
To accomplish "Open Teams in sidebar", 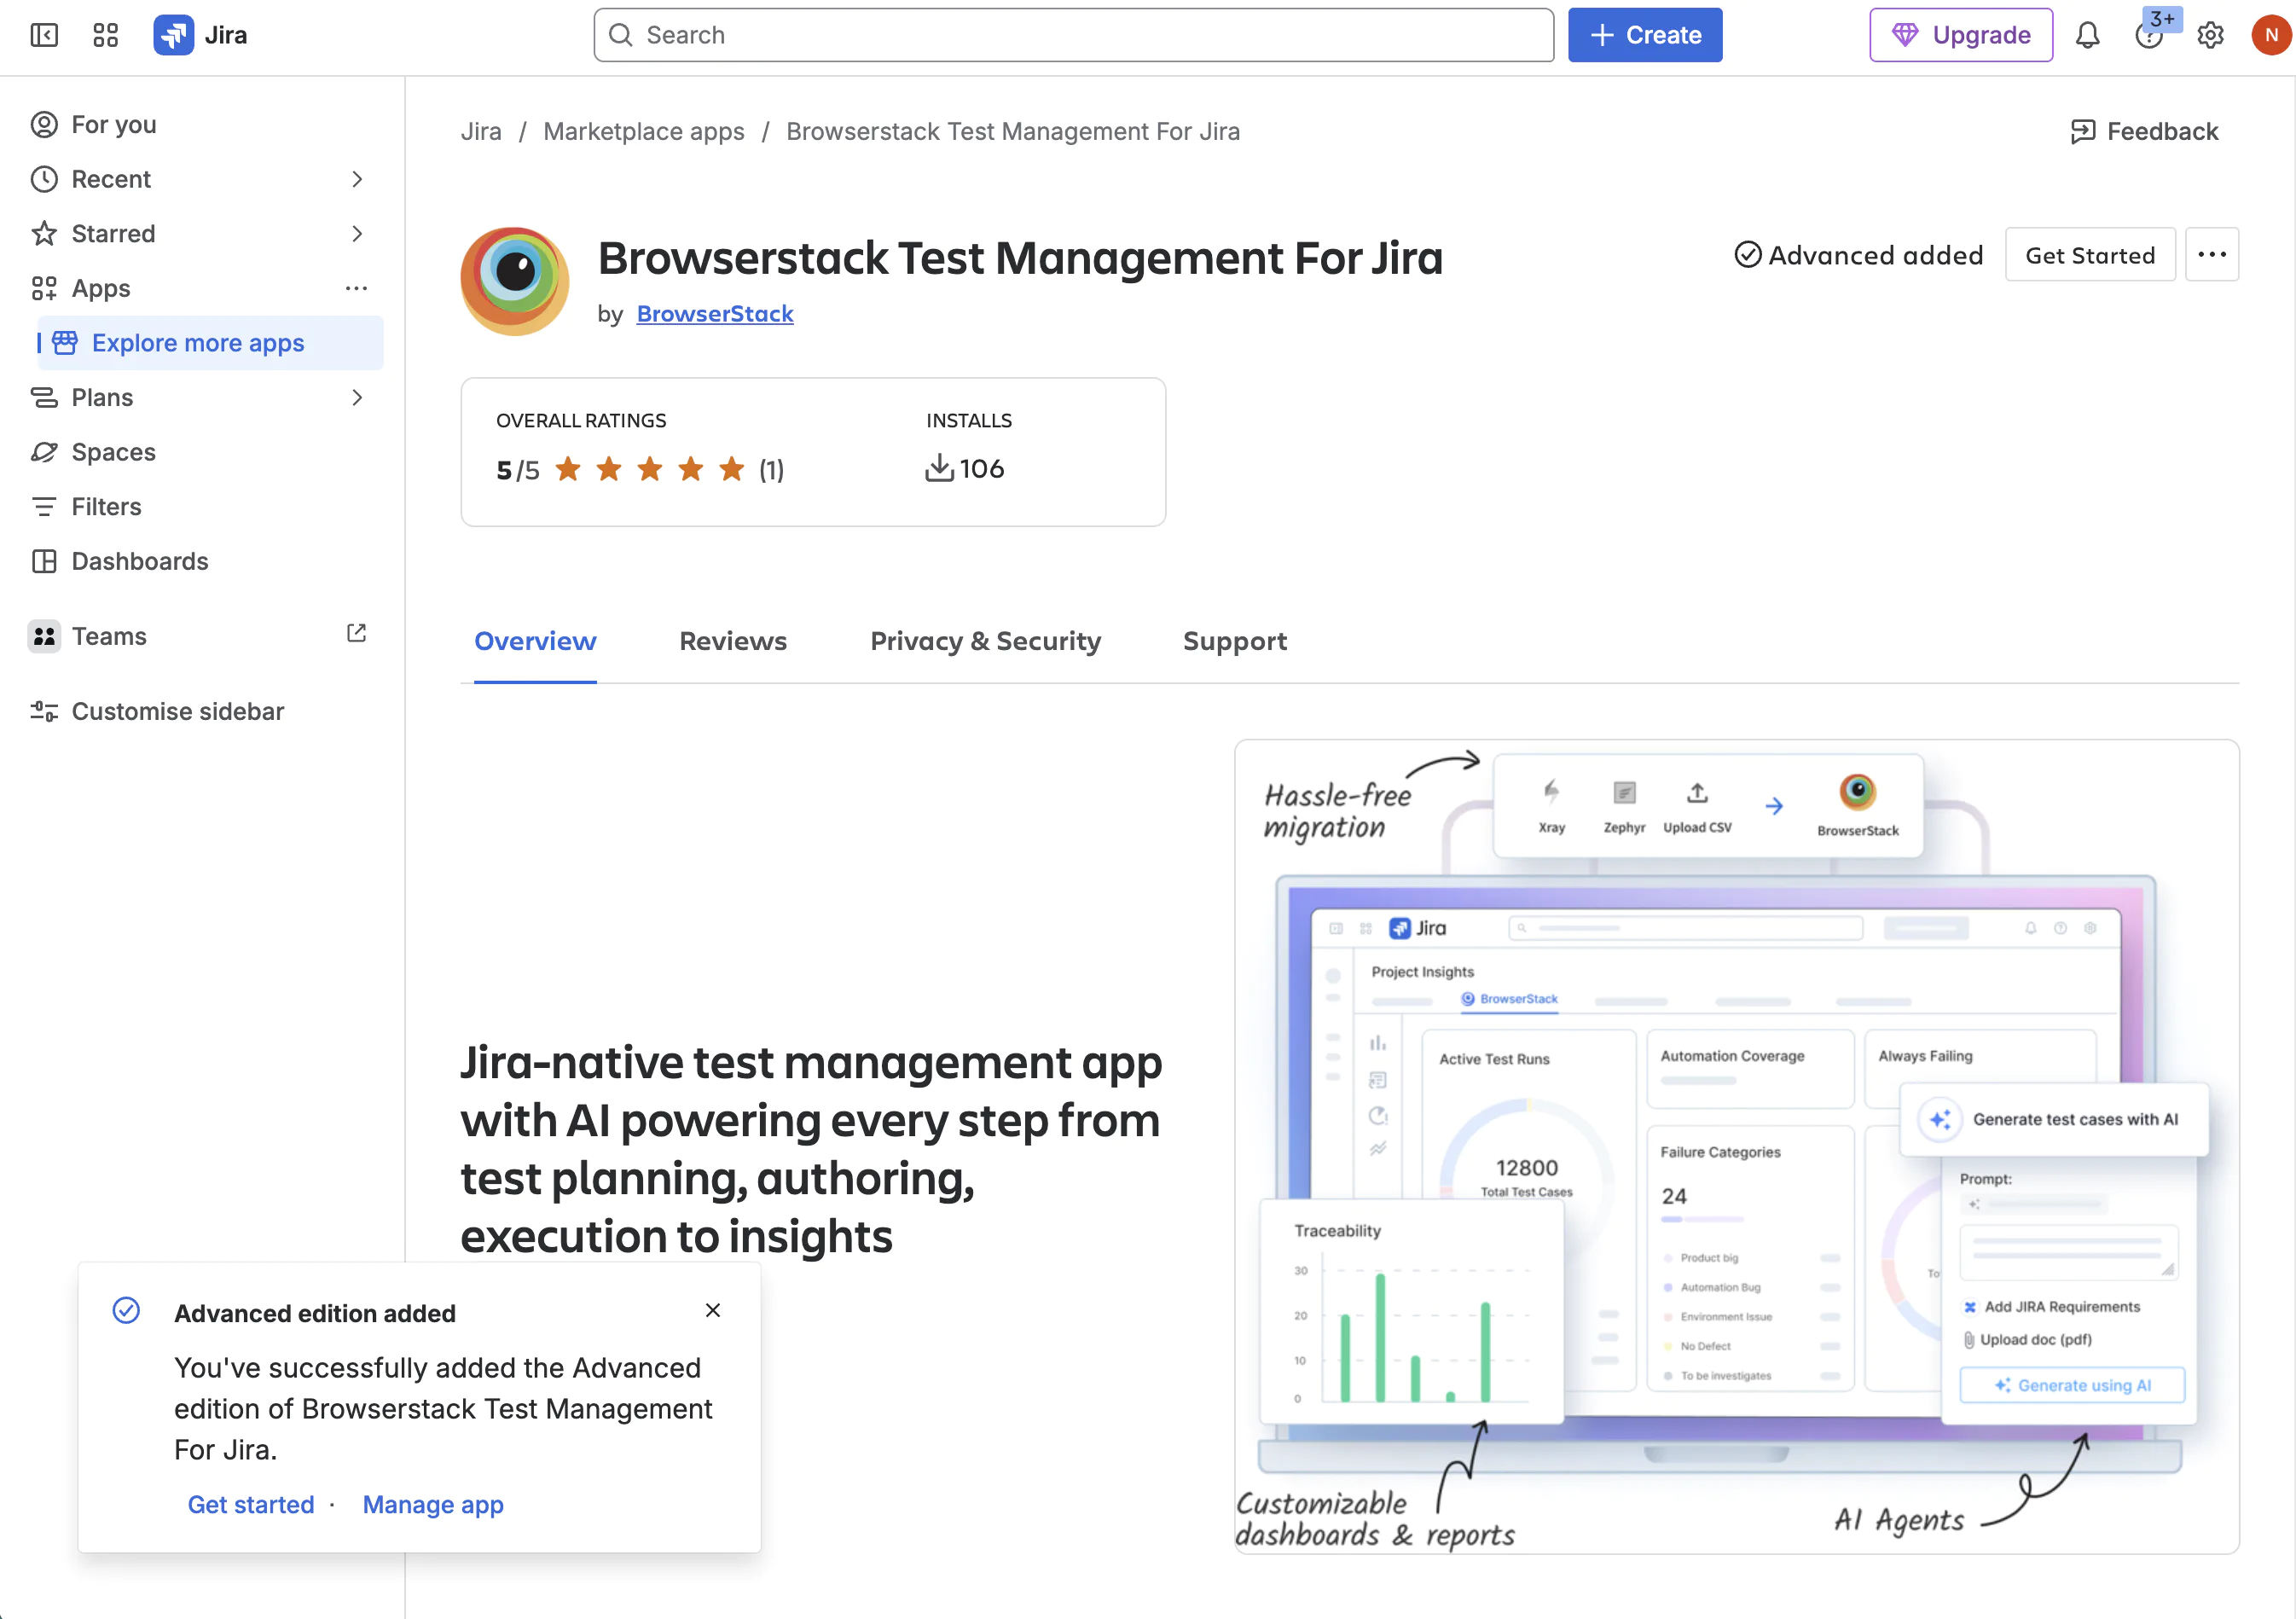I will click(108, 636).
